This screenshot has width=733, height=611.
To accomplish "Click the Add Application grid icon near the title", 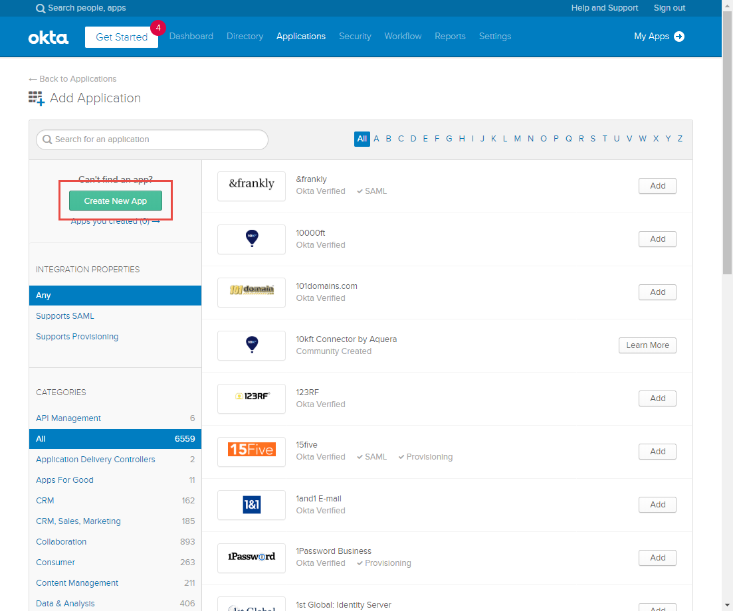I will click(37, 98).
